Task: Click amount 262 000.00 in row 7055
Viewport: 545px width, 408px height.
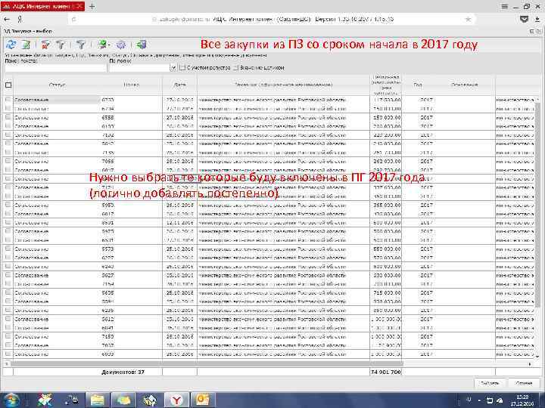Action: [387, 162]
